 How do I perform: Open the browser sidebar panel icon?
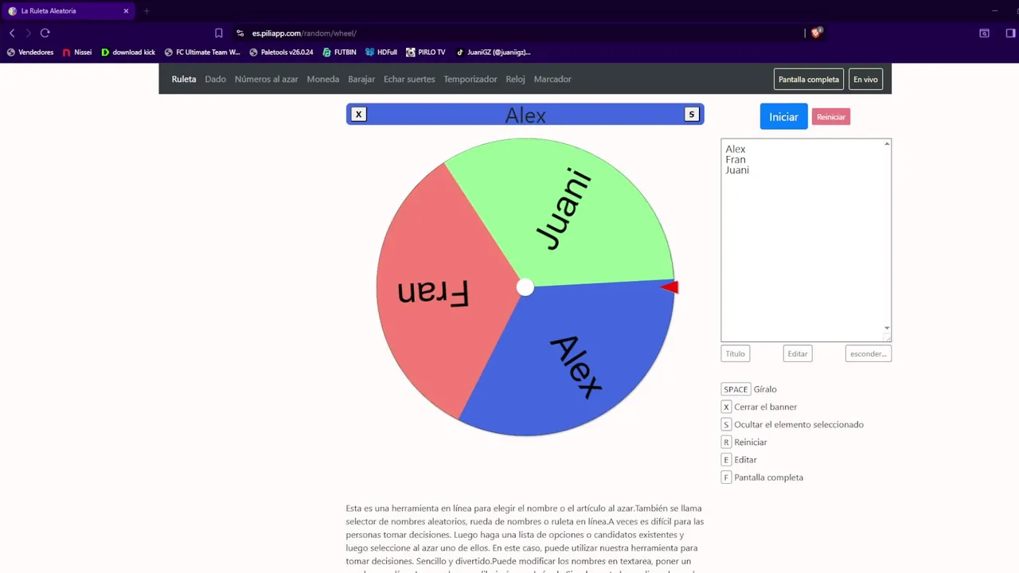[x=1011, y=33]
